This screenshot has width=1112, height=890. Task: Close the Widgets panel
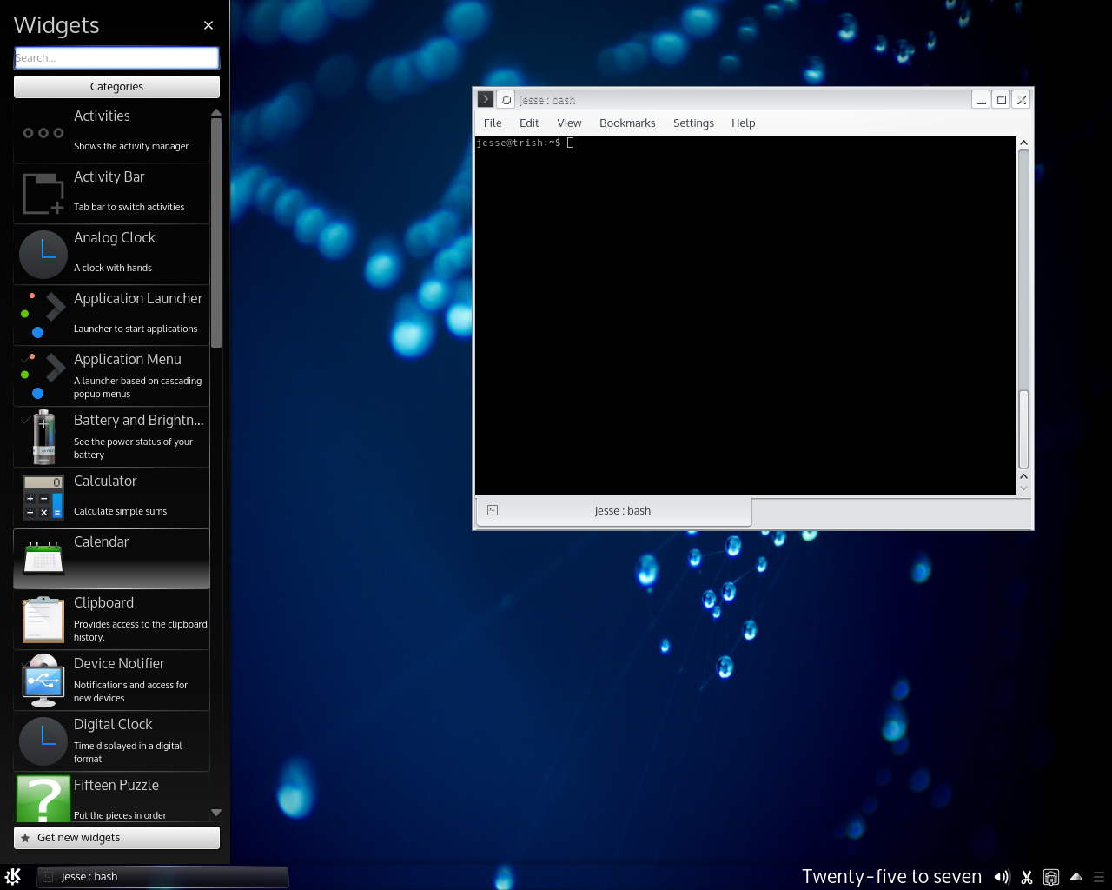[x=208, y=25]
